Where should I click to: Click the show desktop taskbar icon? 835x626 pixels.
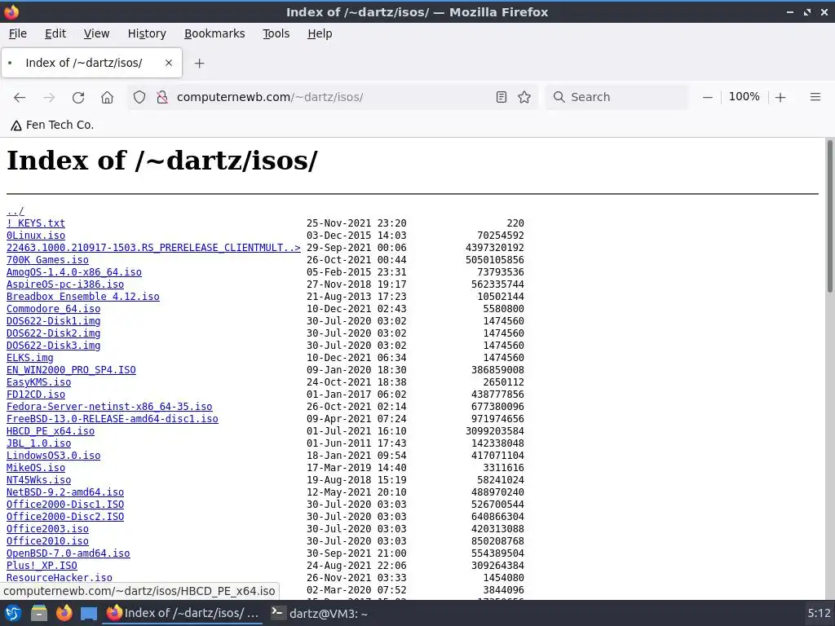pos(89,614)
